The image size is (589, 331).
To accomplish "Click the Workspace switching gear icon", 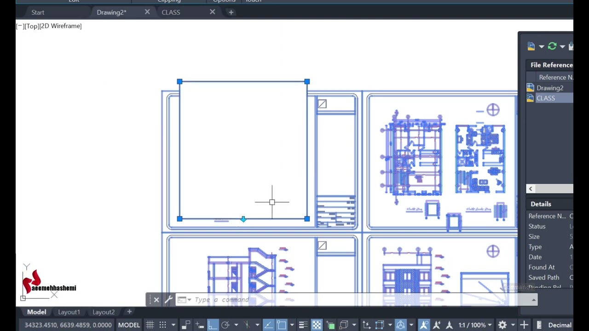I will point(502,325).
